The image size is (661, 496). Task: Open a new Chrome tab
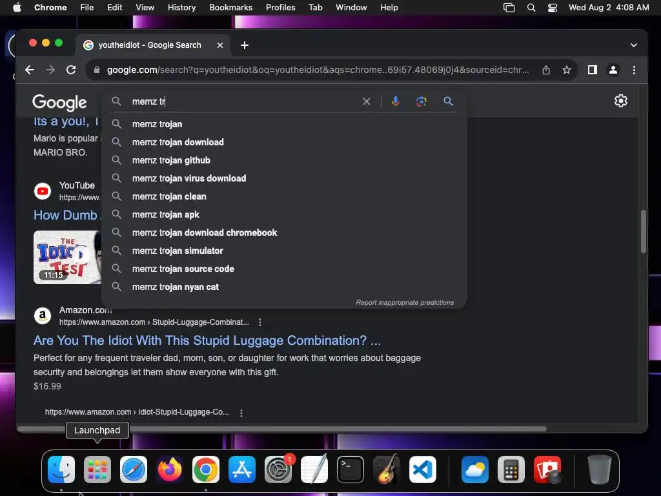coord(245,45)
